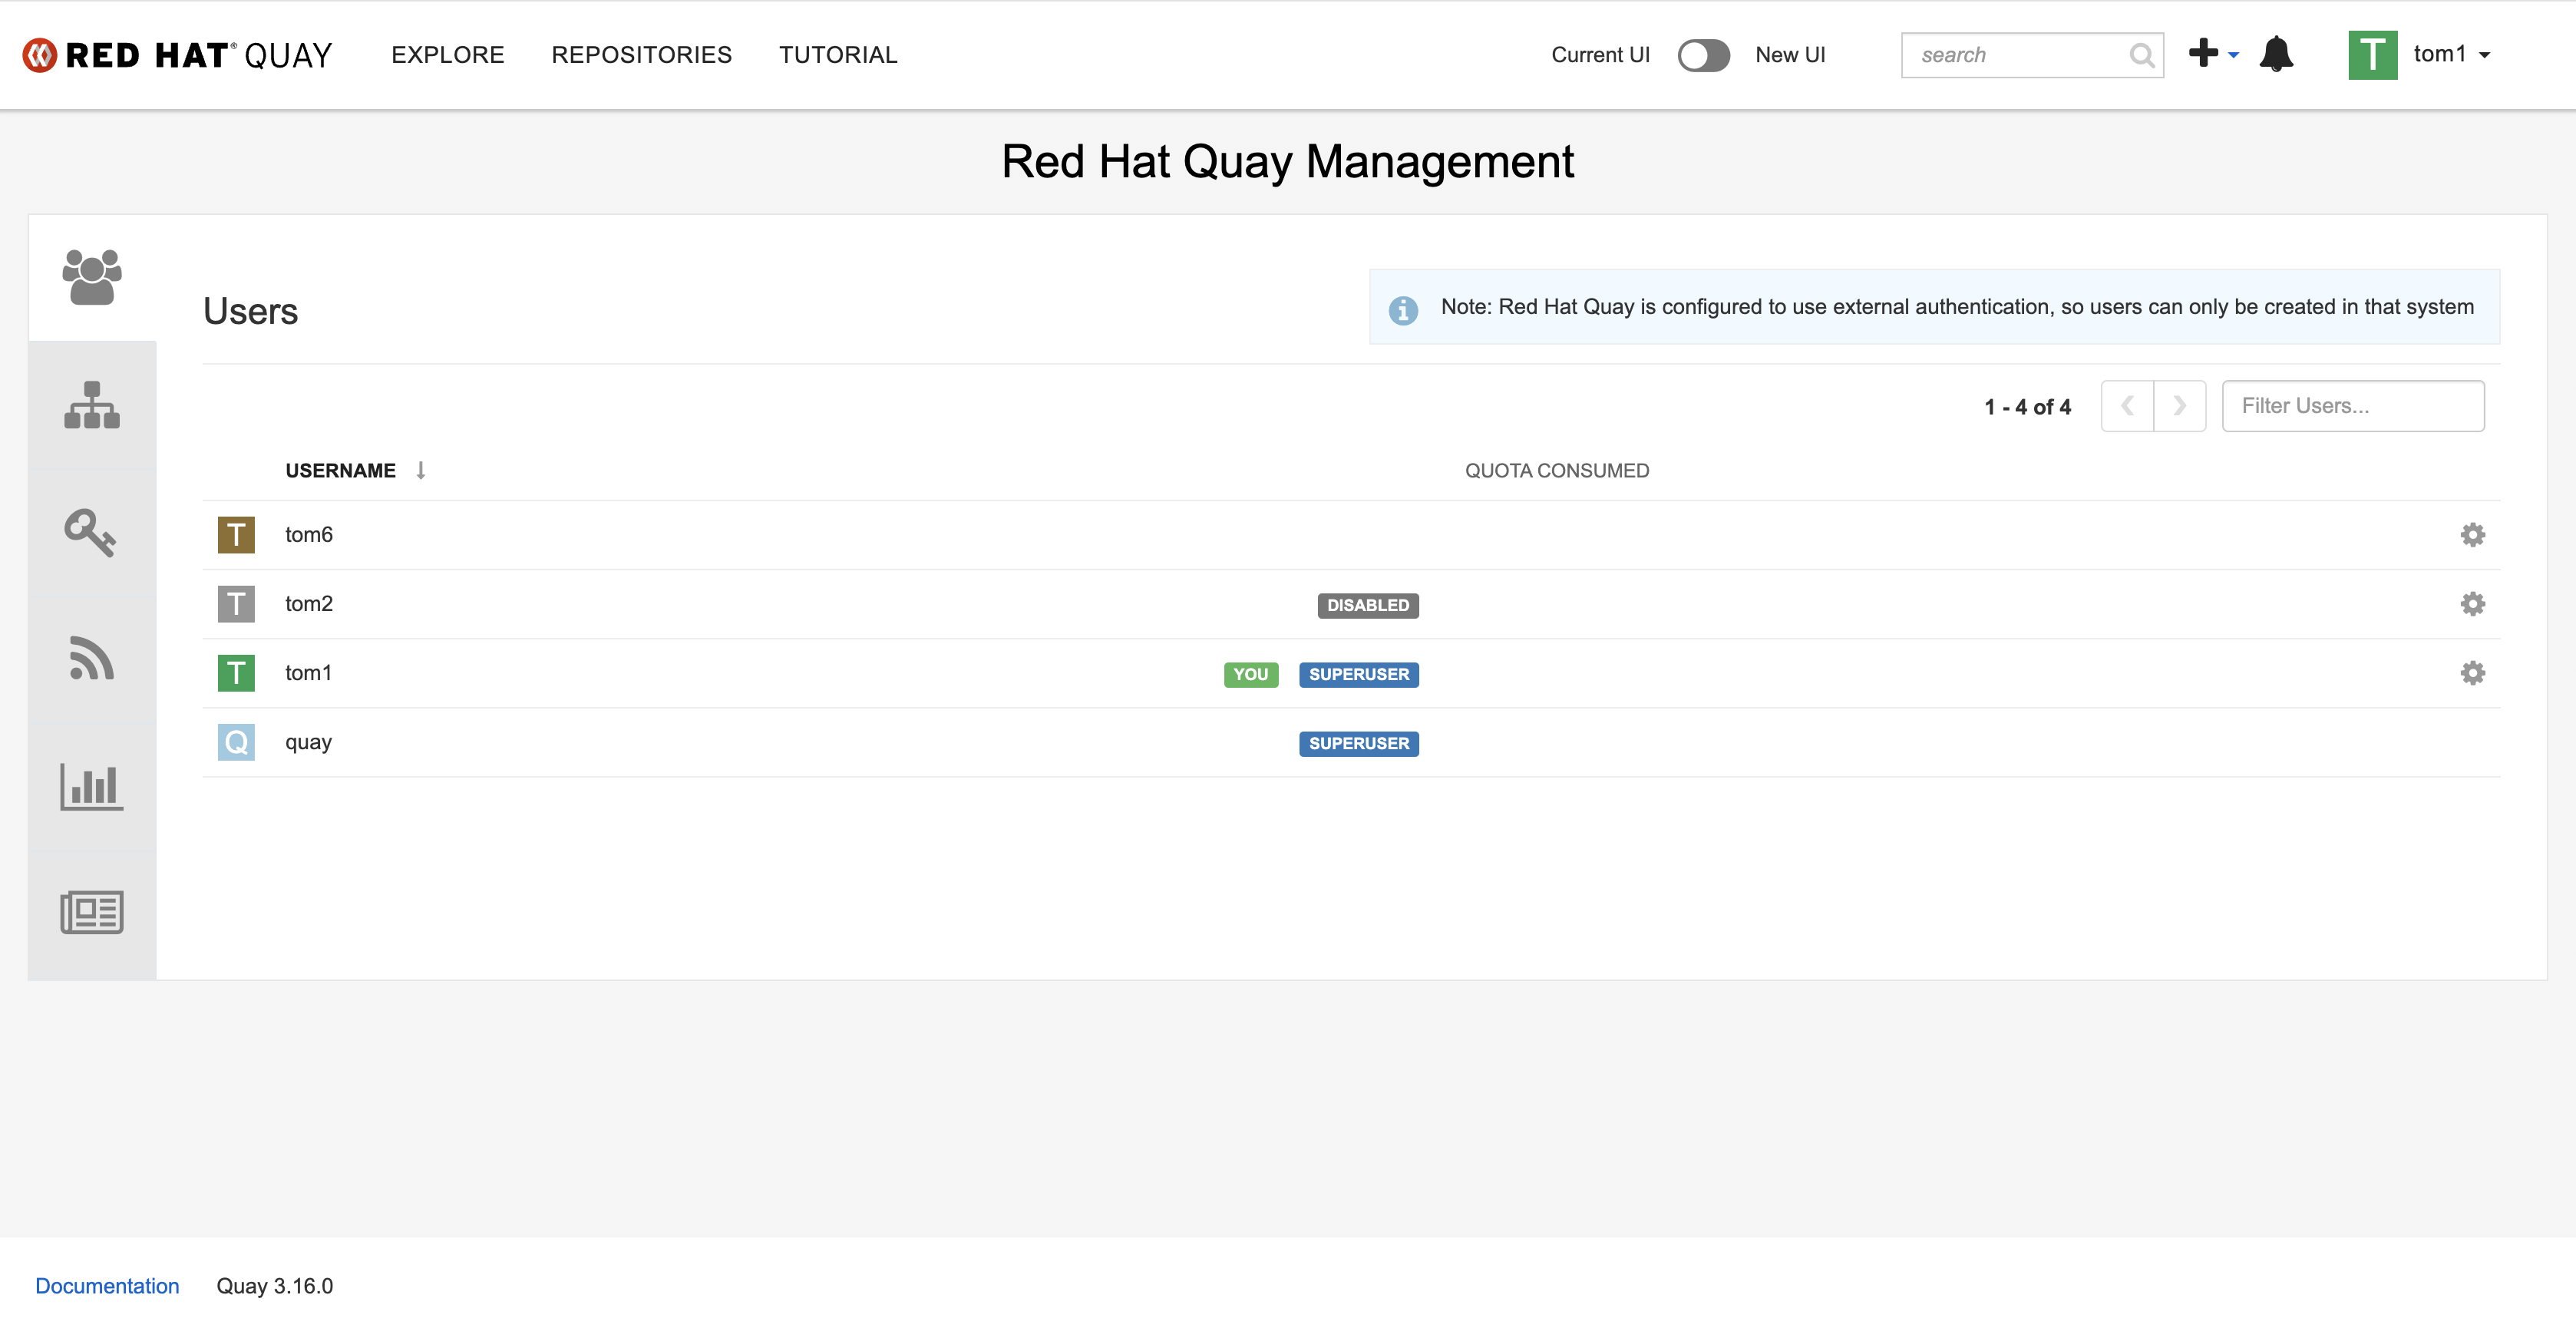Viewport: 2576px width, 1328px height.
Task: Open the Repositories menu item
Action: tap(641, 55)
